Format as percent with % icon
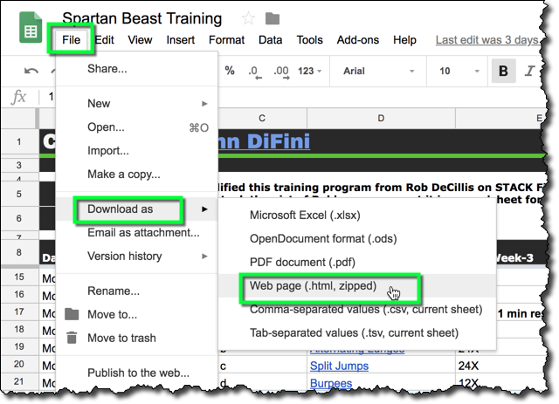 [230, 71]
